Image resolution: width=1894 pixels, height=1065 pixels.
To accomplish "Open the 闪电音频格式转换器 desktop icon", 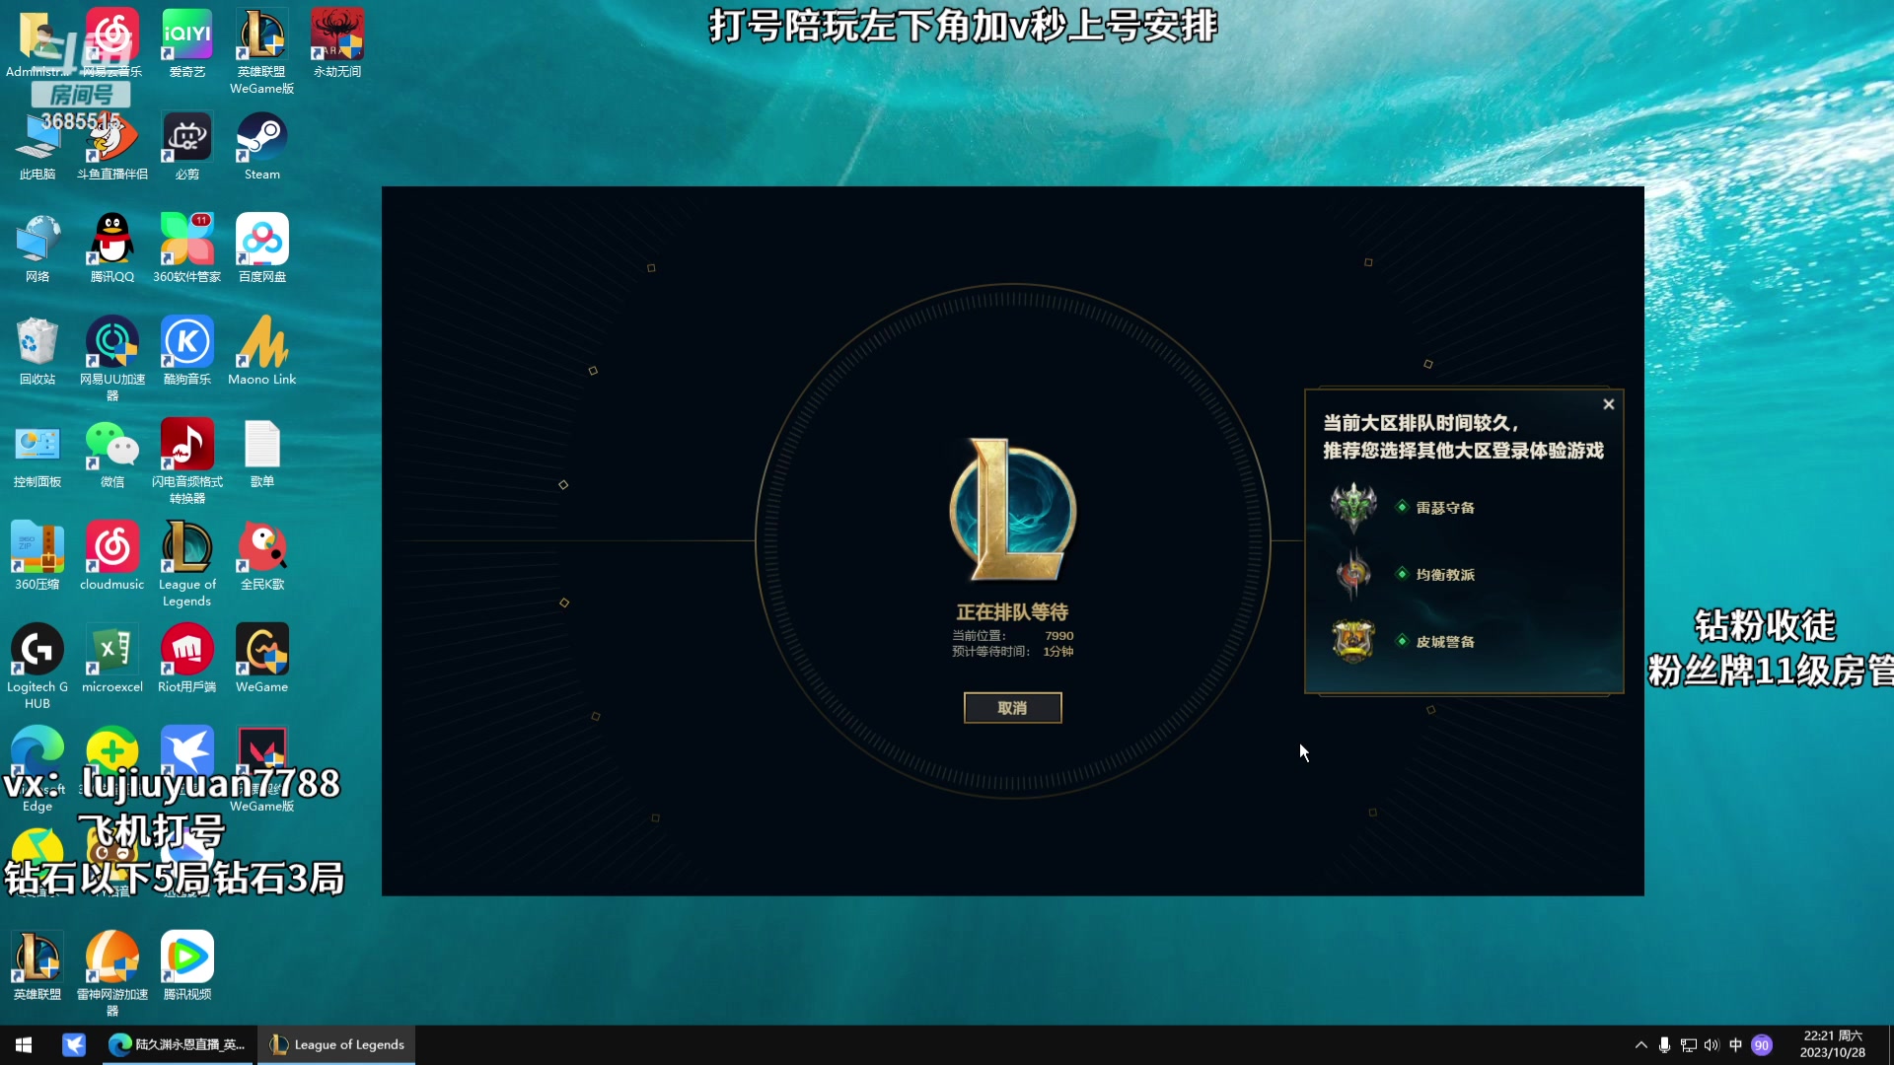I will pyautogui.click(x=187, y=462).
